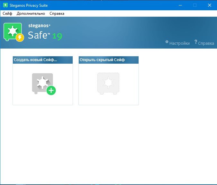Click the dotted hidden safe icon
This screenshot has height=185, width=217.
tap(108, 84)
